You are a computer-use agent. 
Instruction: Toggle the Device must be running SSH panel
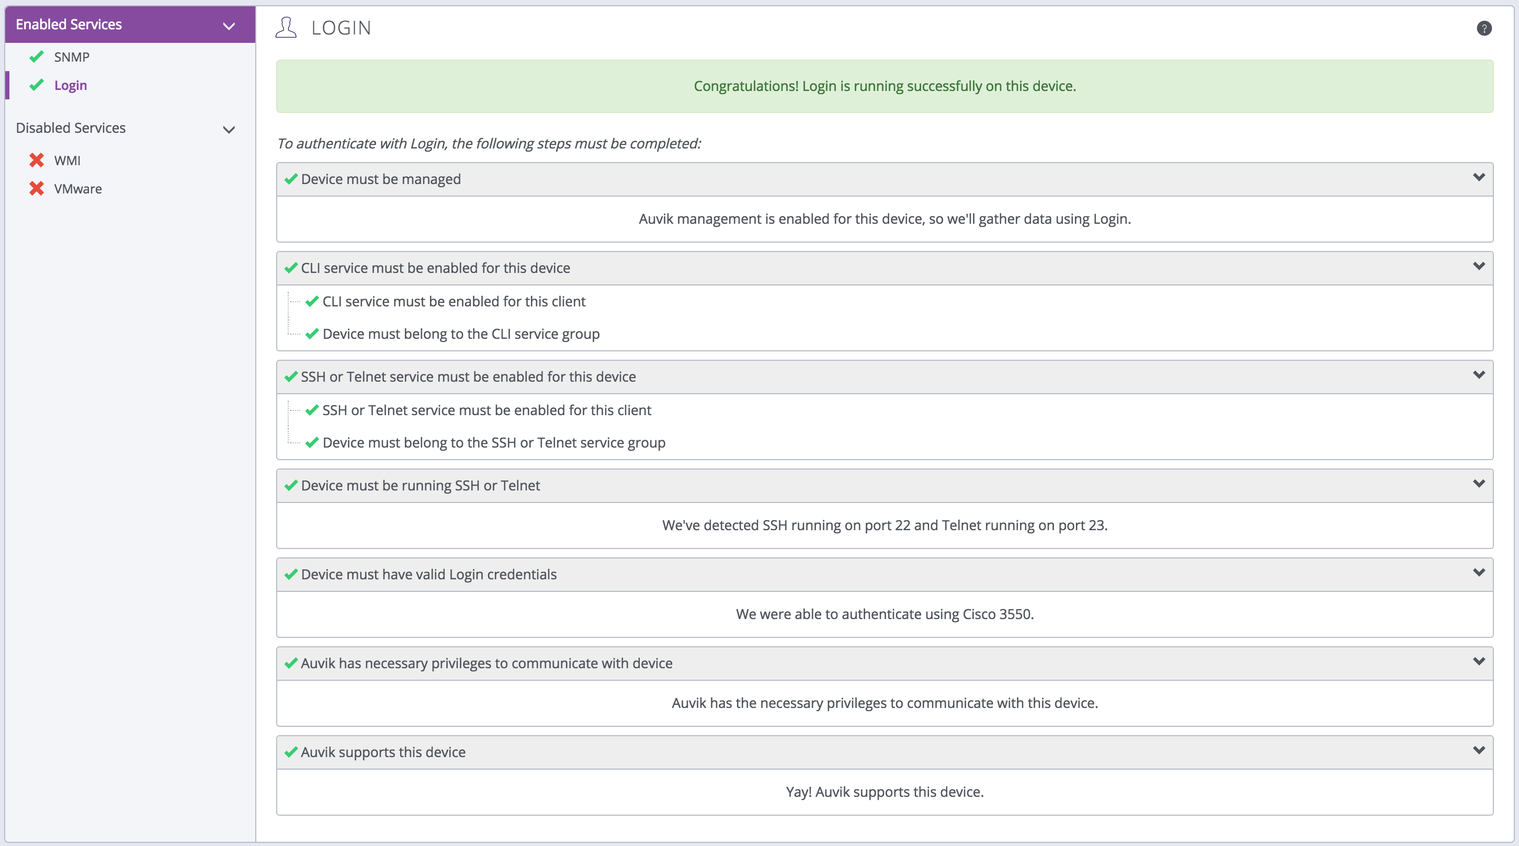click(1478, 484)
